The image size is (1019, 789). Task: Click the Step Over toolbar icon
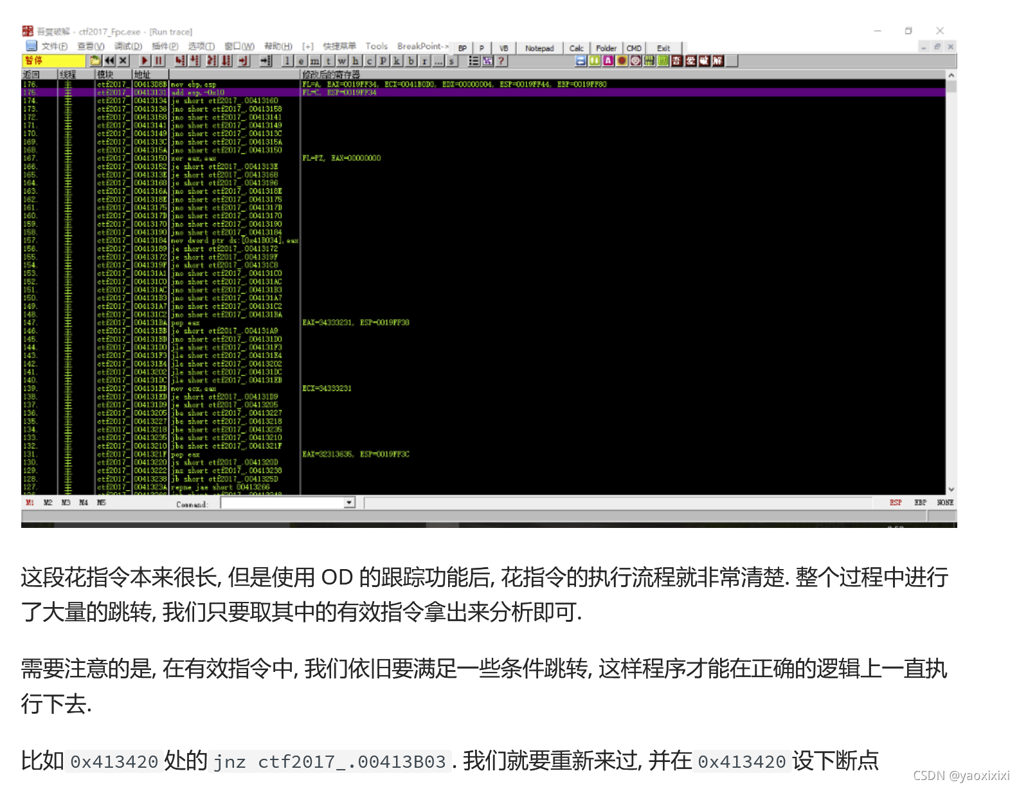(x=195, y=60)
